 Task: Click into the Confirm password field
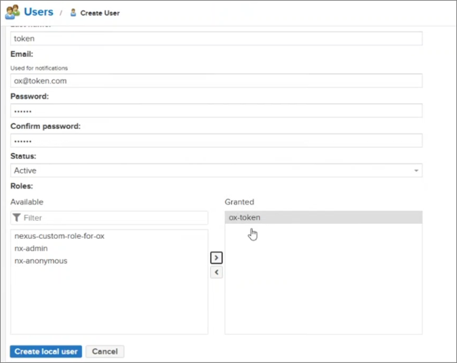point(216,140)
